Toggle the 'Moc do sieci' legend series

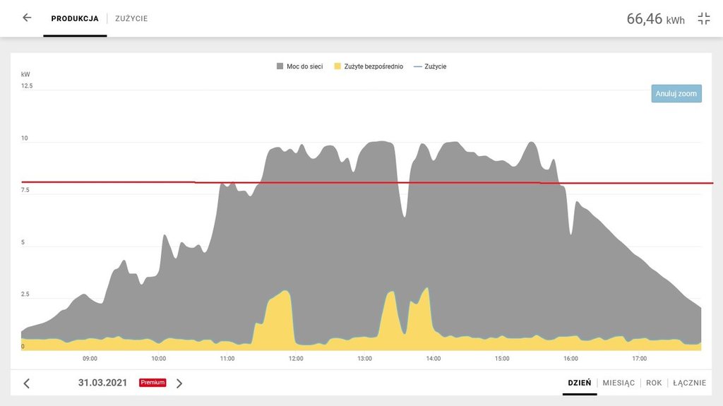(299, 66)
